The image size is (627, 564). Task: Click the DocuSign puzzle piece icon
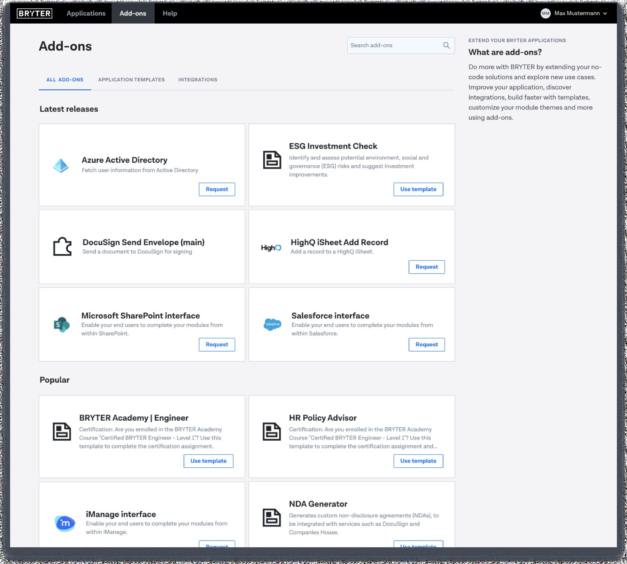point(62,246)
